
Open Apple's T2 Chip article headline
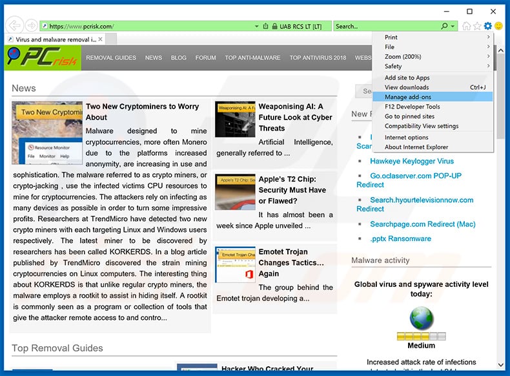coord(292,190)
